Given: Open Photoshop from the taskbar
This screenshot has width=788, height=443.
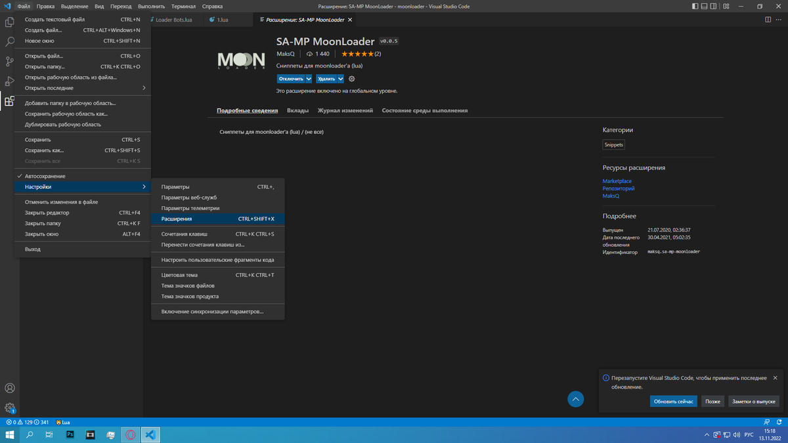Looking at the screenshot, I should (70, 434).
